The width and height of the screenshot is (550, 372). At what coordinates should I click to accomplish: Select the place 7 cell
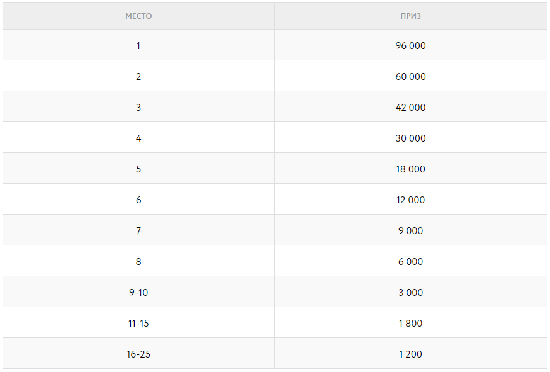tap(138, 231)
